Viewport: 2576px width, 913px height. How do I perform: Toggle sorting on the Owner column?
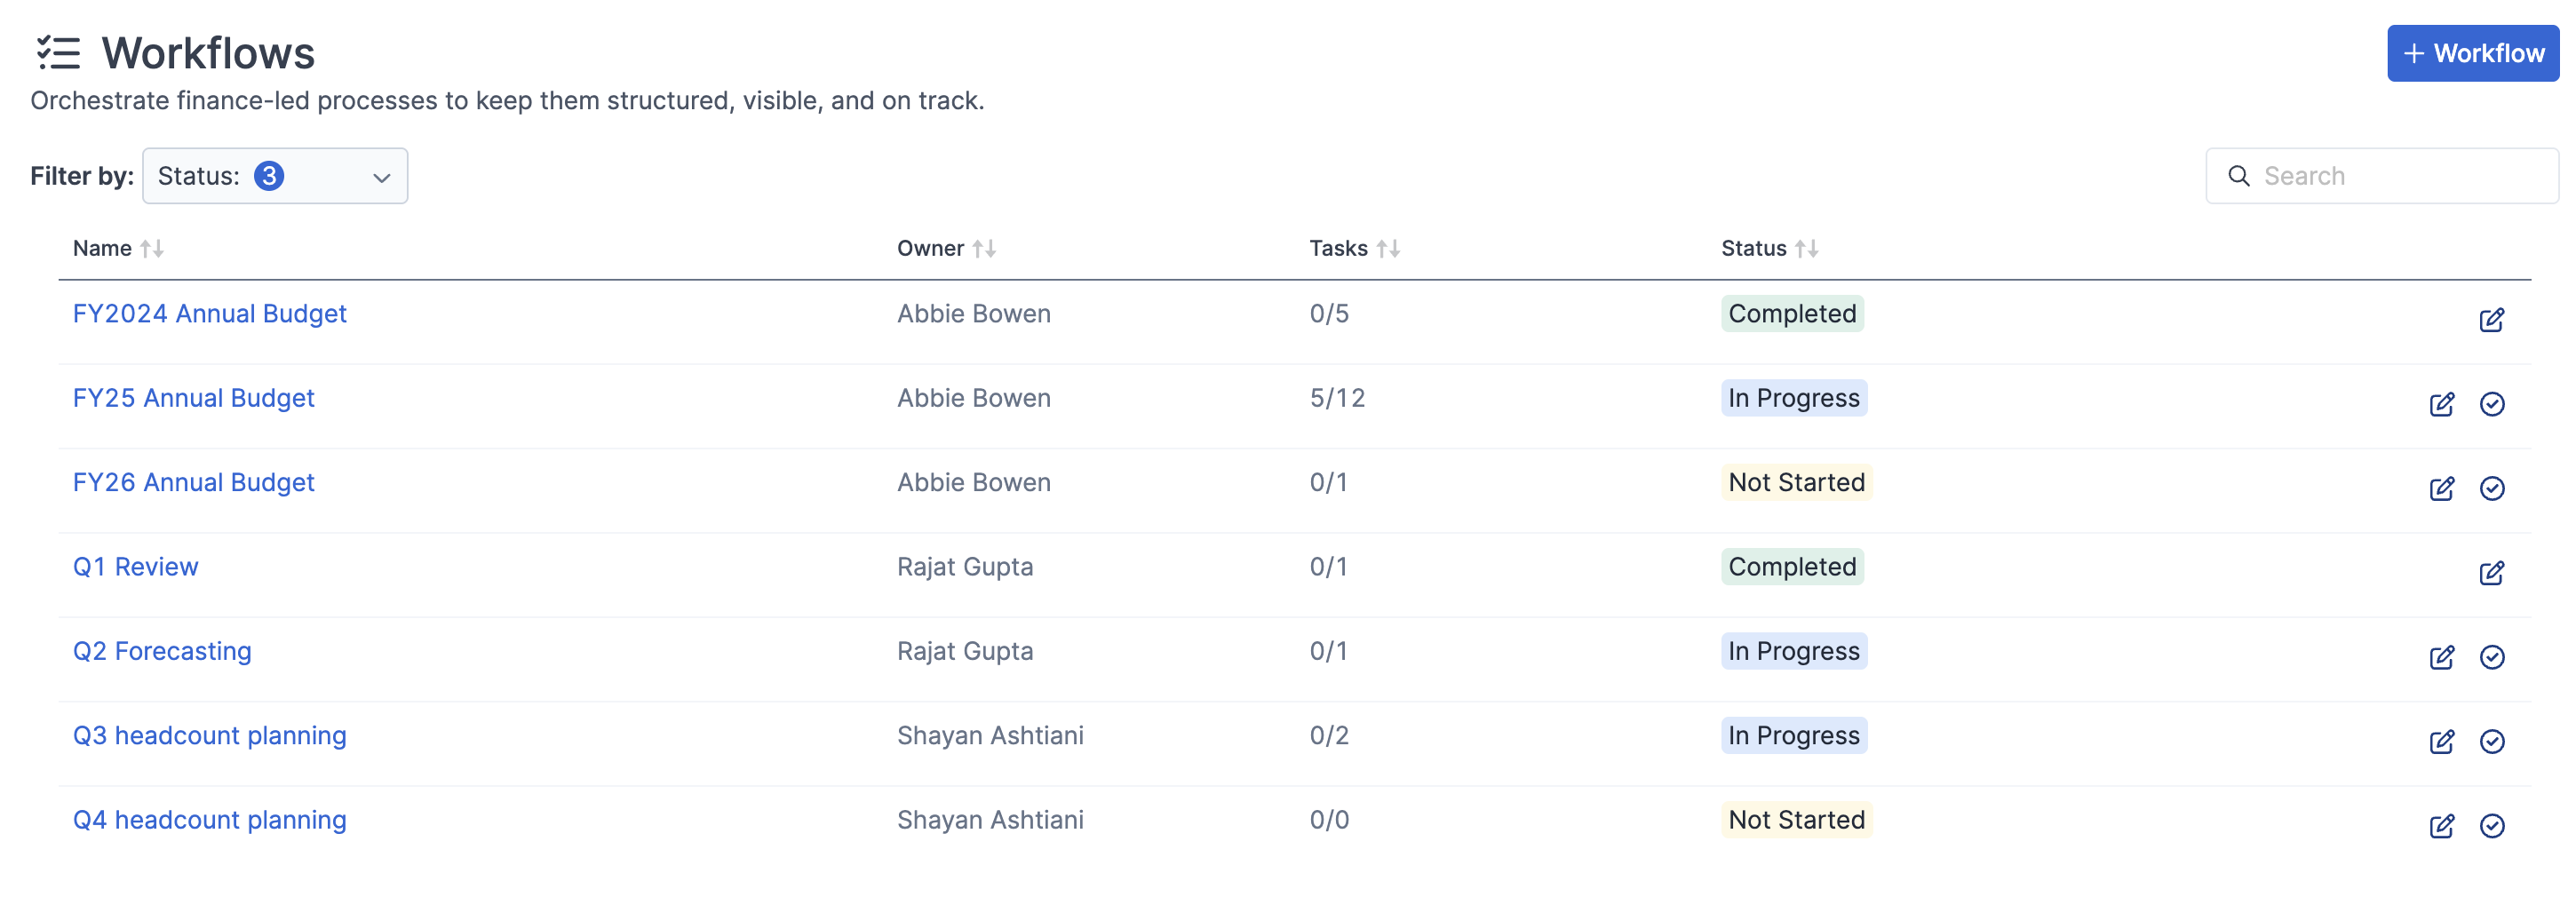[x=986, y=248]
